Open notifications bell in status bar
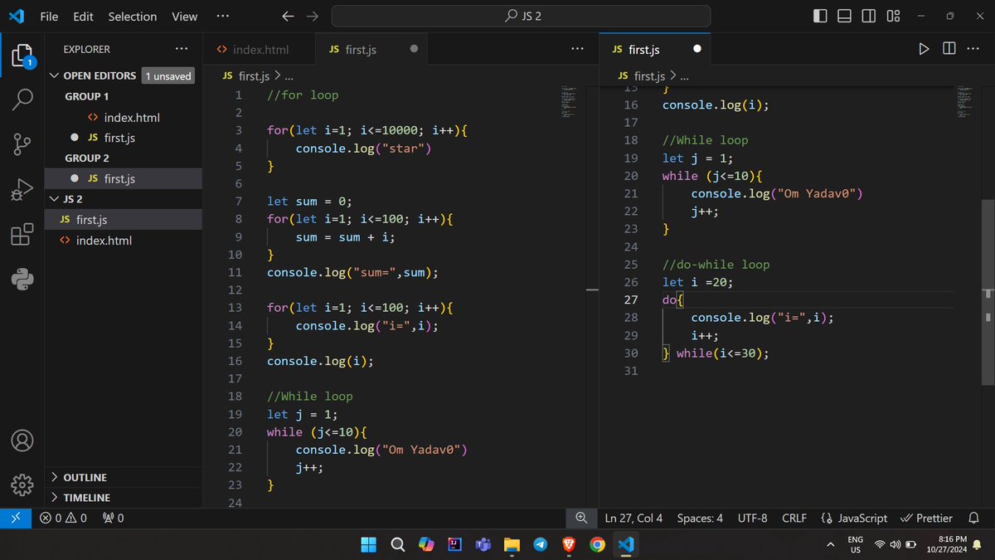The width and height of the screenshot is (995, 560). (x=974, y=519)
